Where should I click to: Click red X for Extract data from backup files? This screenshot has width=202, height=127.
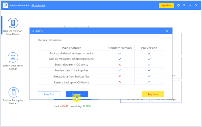[119, 76]
